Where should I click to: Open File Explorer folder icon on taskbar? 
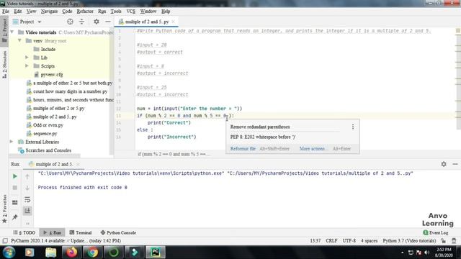tap(50, 253)
